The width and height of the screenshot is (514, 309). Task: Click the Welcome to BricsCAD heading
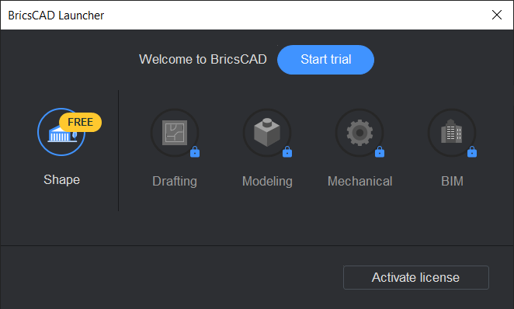tap(203, 59)
